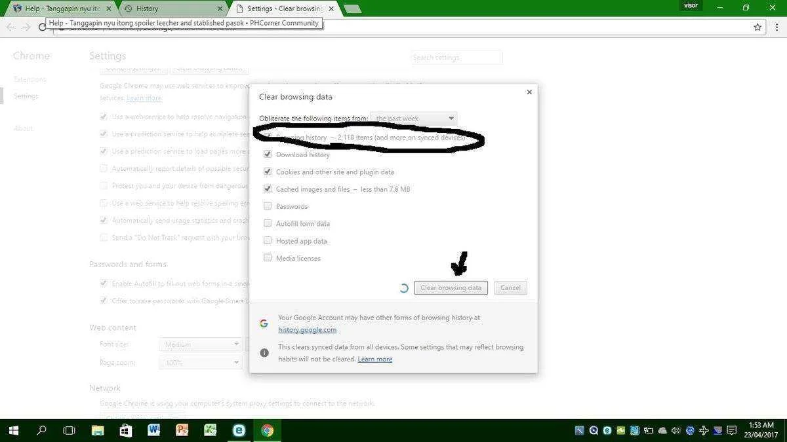Open the Windows Start menu
This screenshot has width=787, height=442.
[x=13, y=430]
